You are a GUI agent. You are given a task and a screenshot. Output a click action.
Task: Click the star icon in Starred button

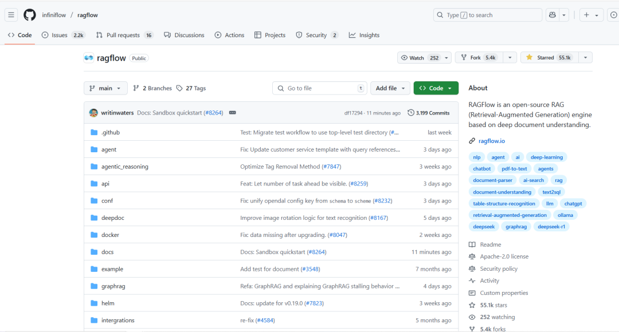point(530,58)
